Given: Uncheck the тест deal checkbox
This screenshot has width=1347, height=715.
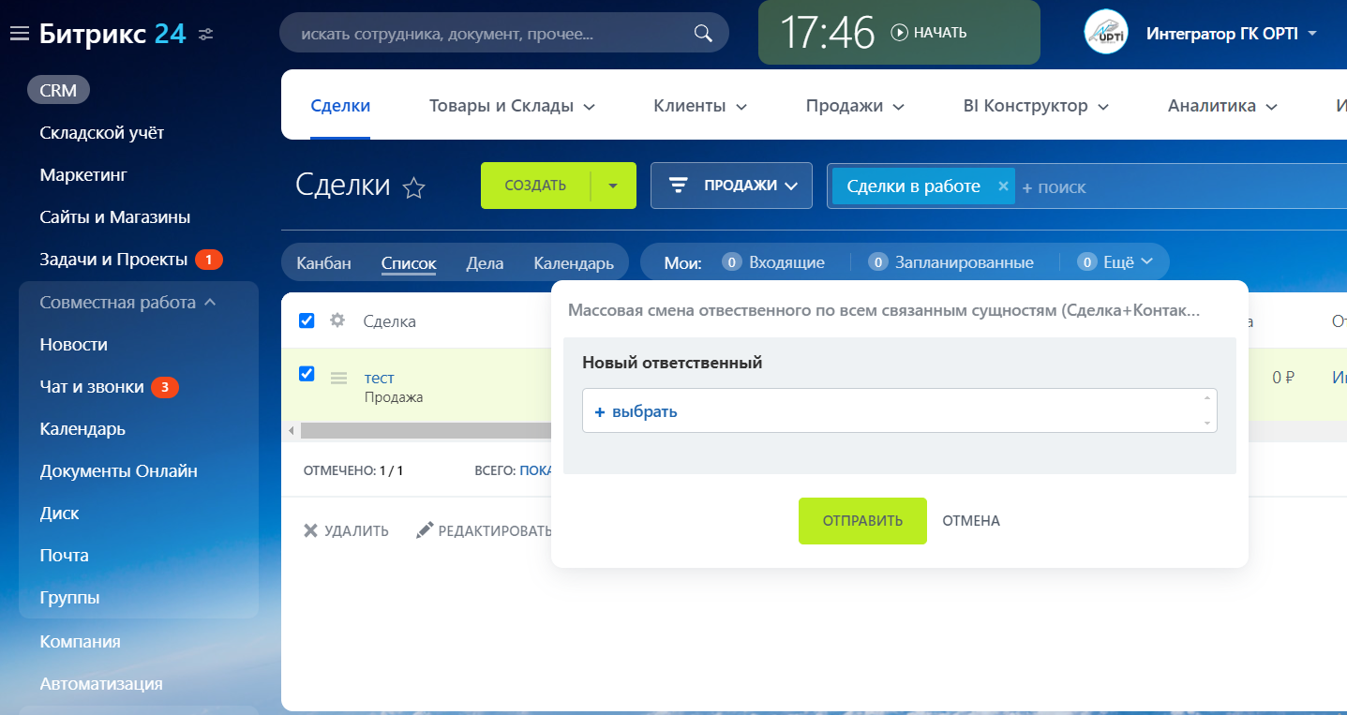Looking at the screenshot, I should point(307,374).
